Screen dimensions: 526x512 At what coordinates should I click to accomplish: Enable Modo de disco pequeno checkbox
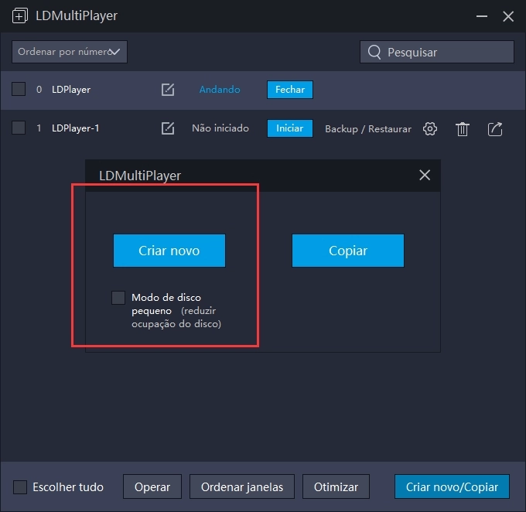[118, 298]
